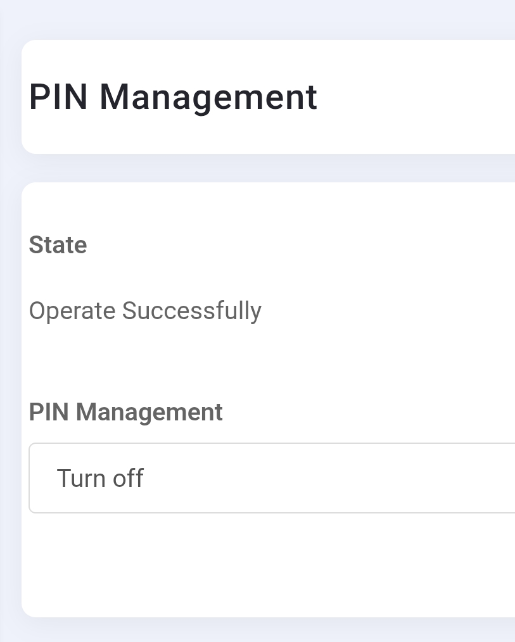Click the gray gap between the two cards
The height and width of the screenshot is (642, 515).
[x=253, y=168]
